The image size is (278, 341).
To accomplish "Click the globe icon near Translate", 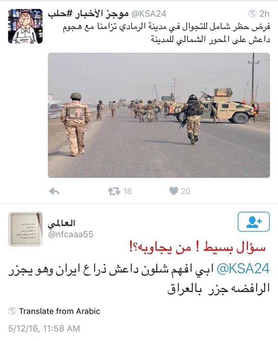I will [12, 311].
